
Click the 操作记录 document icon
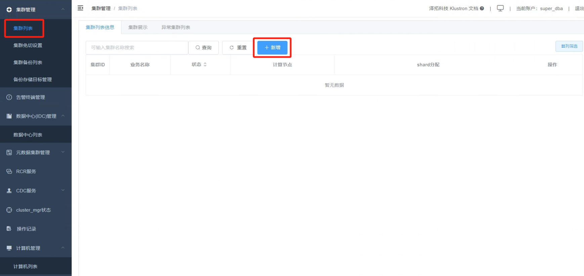(x=9, y=229)
